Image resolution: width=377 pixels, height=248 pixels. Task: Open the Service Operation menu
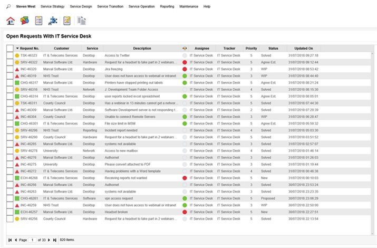141,6
